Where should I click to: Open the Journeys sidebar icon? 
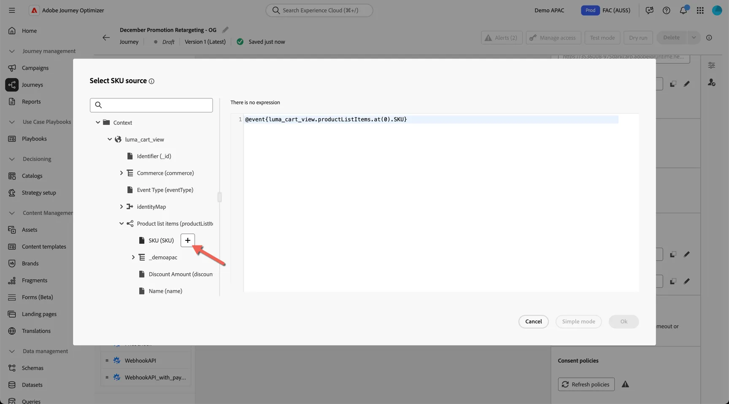(12, 85)
